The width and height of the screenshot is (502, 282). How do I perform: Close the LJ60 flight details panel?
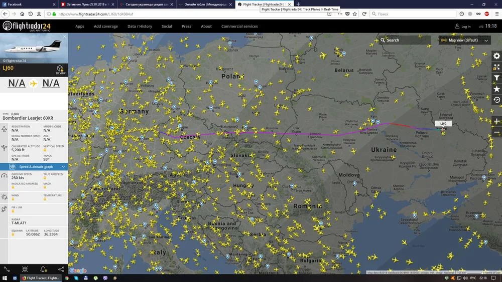[x=64, y=37]
